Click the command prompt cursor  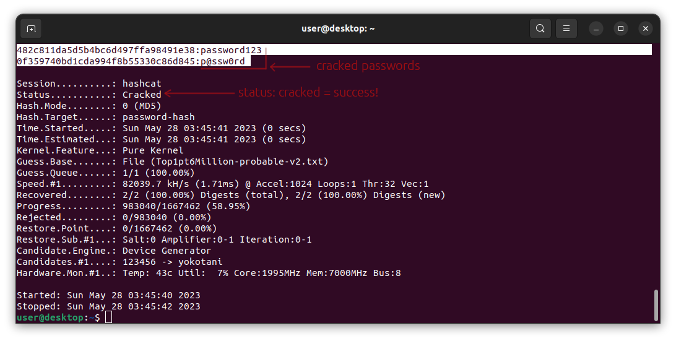coord(109,317)
